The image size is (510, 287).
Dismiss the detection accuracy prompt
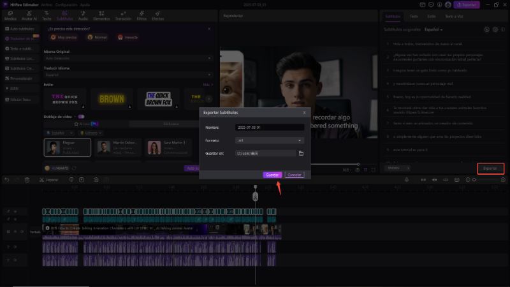coord(209,29)
